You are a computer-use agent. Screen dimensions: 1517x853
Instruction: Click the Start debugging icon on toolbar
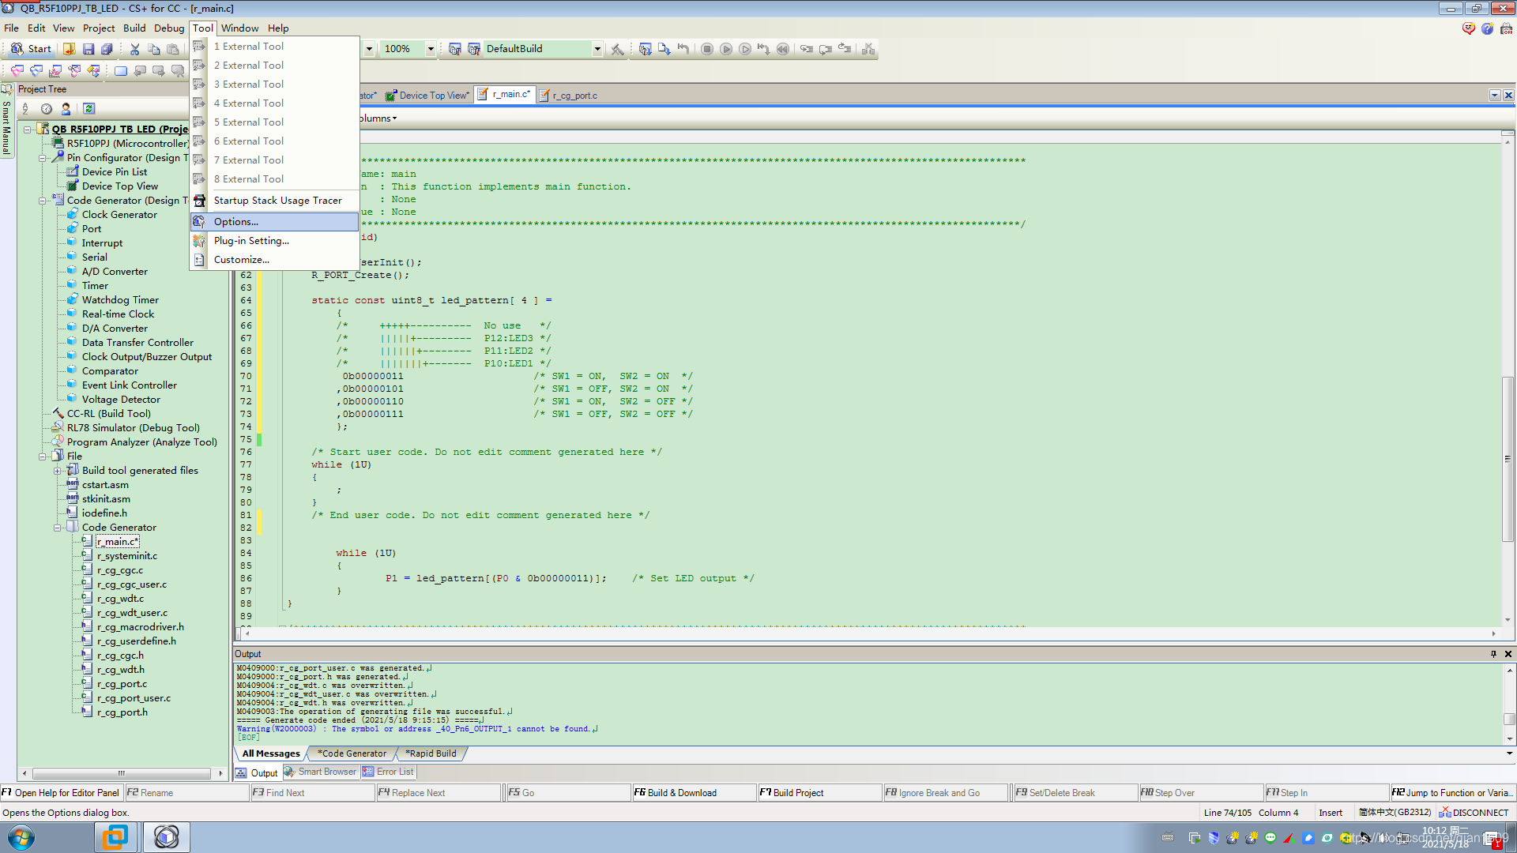[726, 49]
